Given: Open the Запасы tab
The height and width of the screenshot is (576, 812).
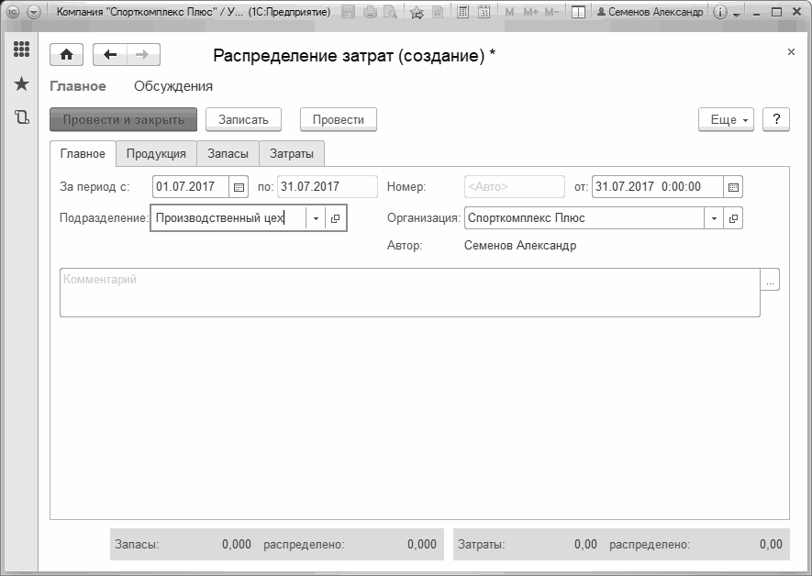Looking at the screenshot, I should [228, 154].
